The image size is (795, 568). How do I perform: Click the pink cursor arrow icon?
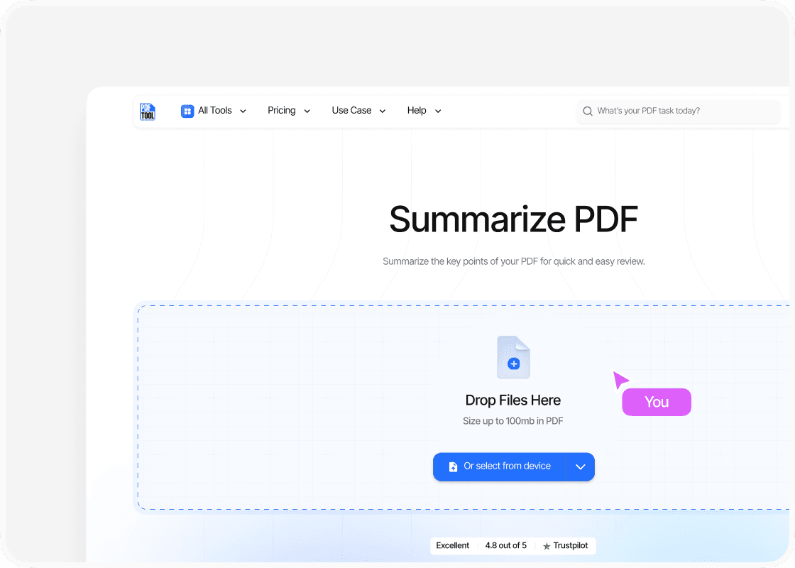(620, 380)
